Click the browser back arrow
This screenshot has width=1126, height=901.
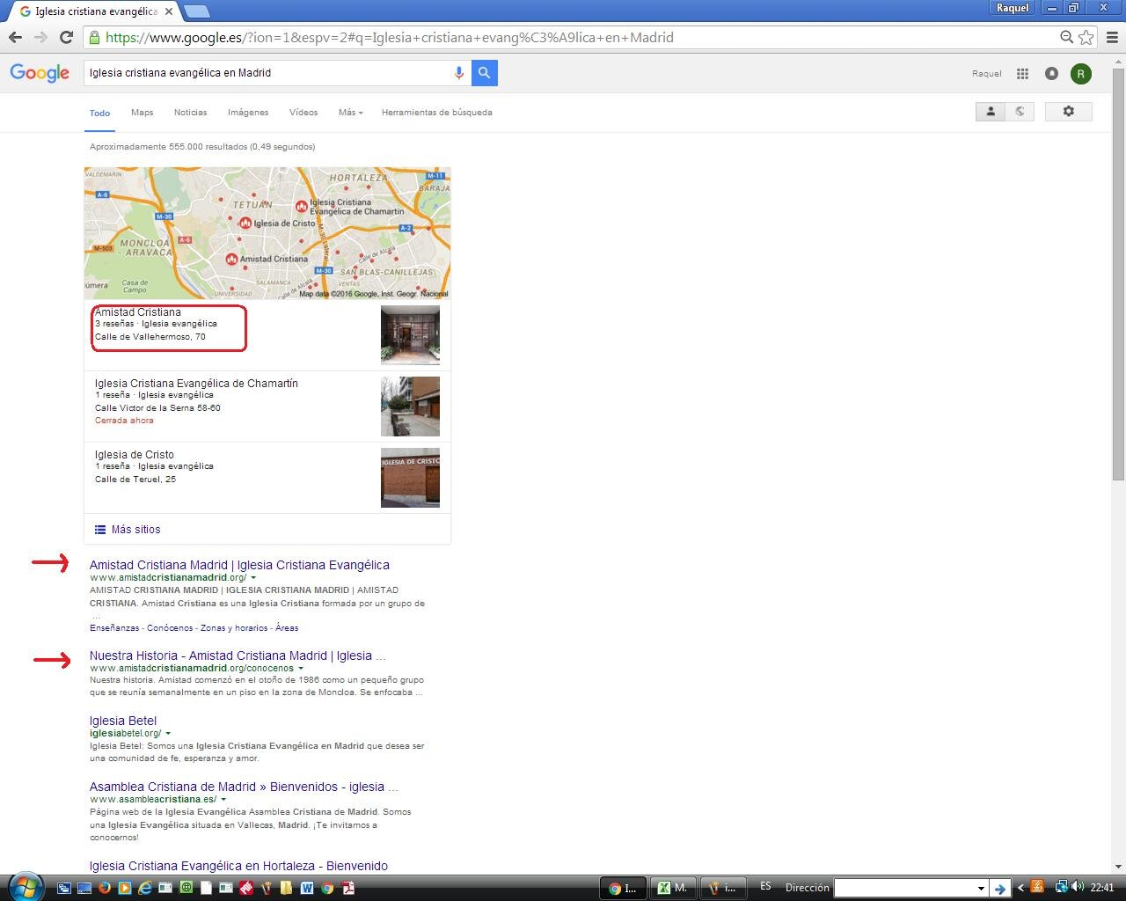coord(15,37)
